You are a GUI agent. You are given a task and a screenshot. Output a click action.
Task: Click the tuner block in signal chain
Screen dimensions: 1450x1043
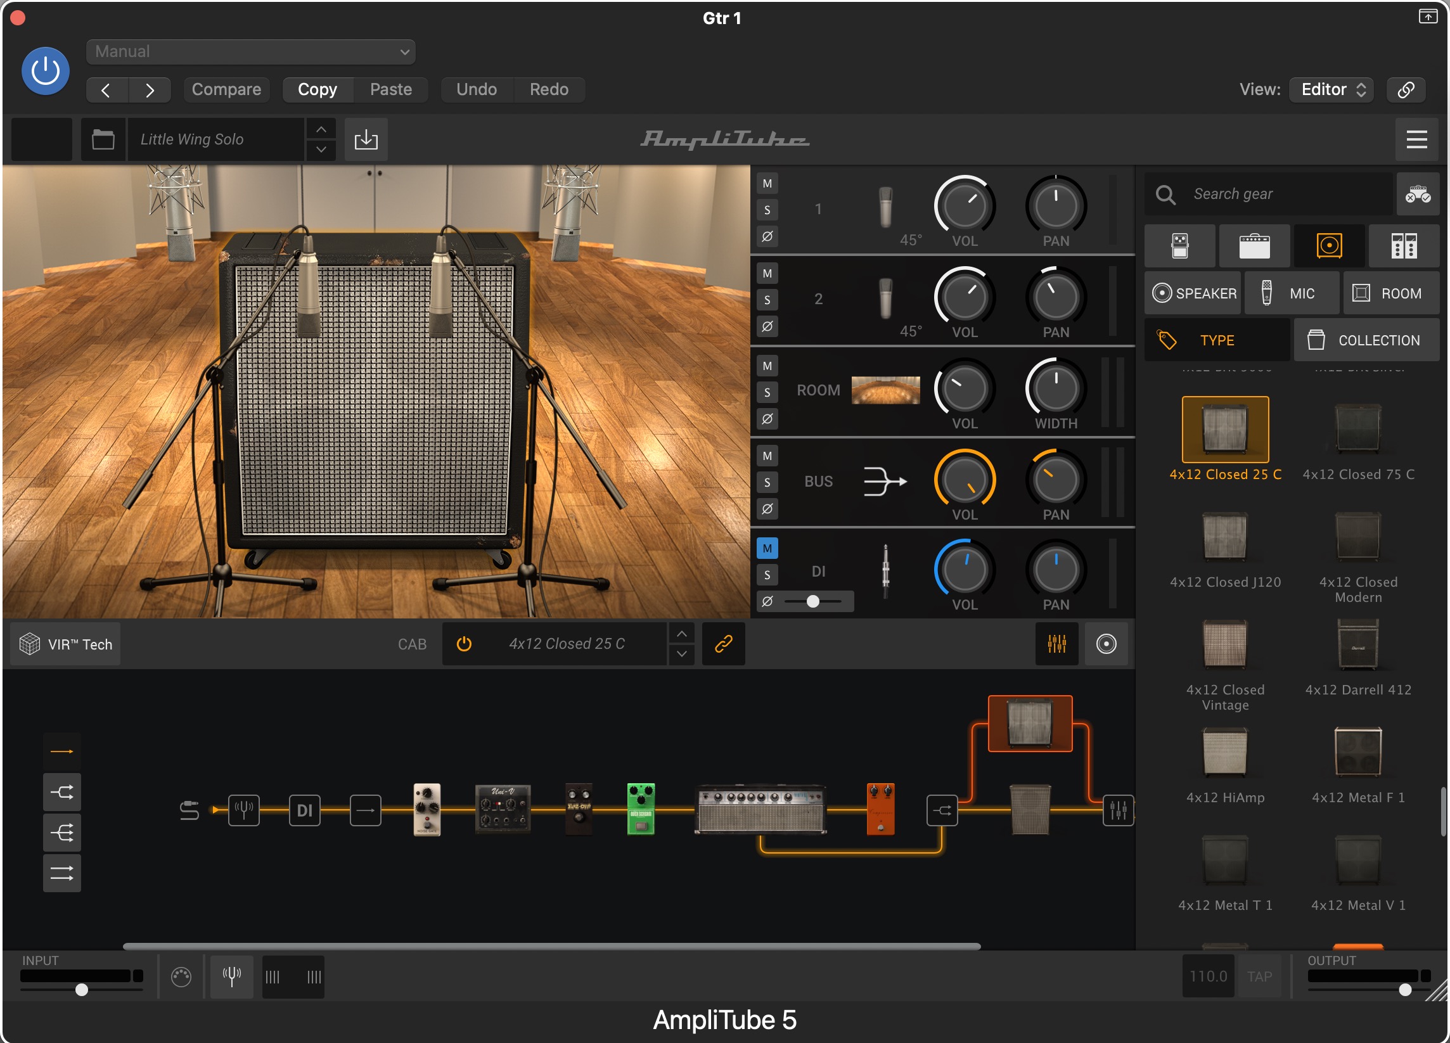click(x=243, y=810)
